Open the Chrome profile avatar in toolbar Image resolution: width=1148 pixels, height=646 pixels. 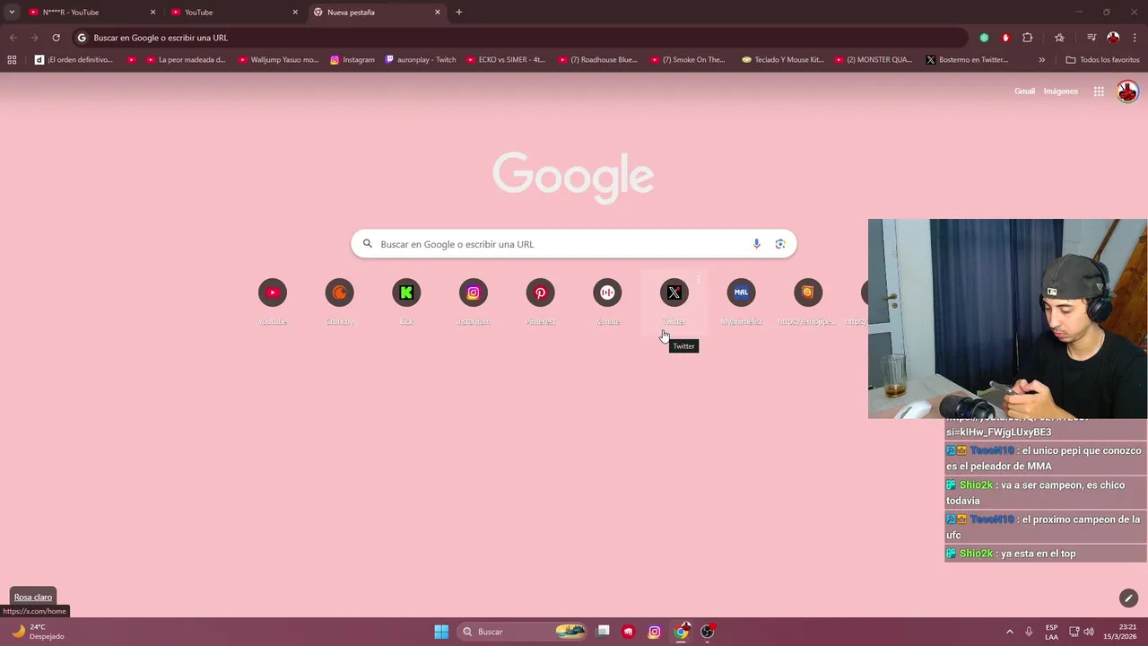(1113, 38)
